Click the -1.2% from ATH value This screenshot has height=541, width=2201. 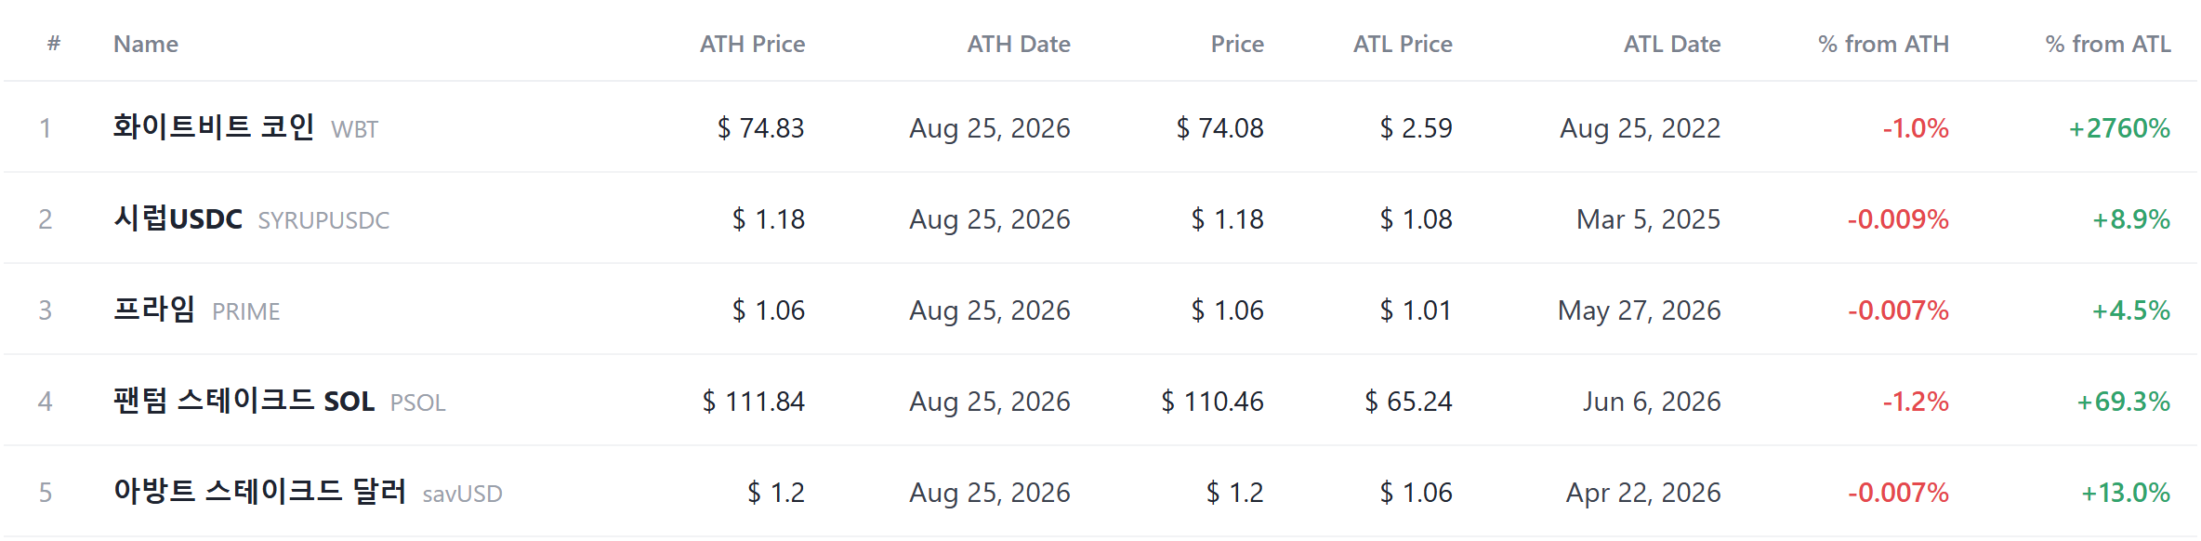coord(1916,401)
